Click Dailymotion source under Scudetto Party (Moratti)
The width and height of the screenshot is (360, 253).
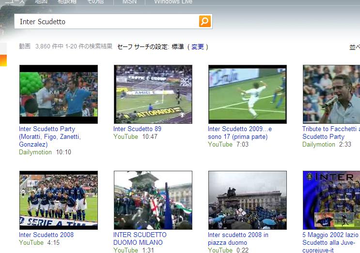(x=35, y=152)
